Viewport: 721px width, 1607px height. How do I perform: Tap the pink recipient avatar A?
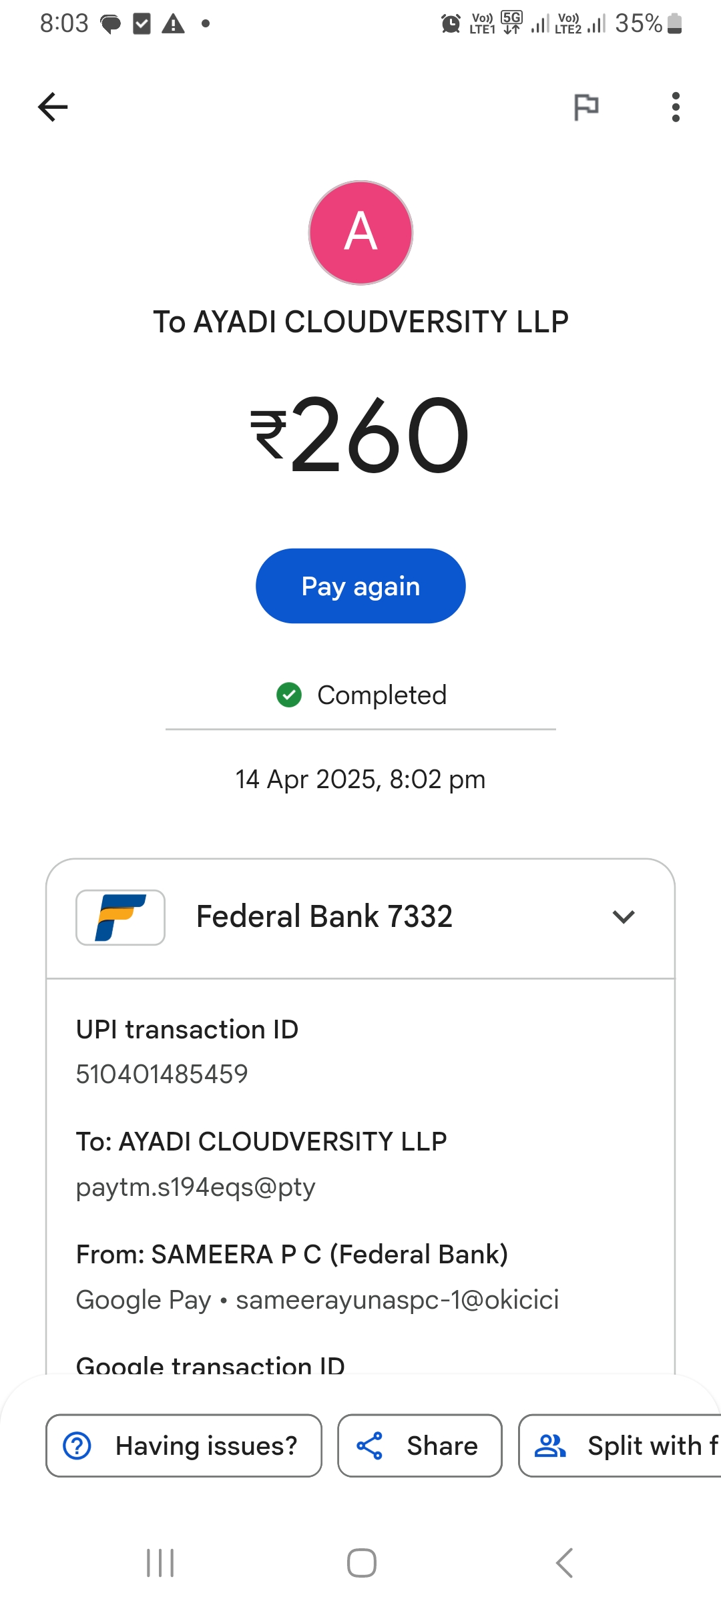[360, 233]
